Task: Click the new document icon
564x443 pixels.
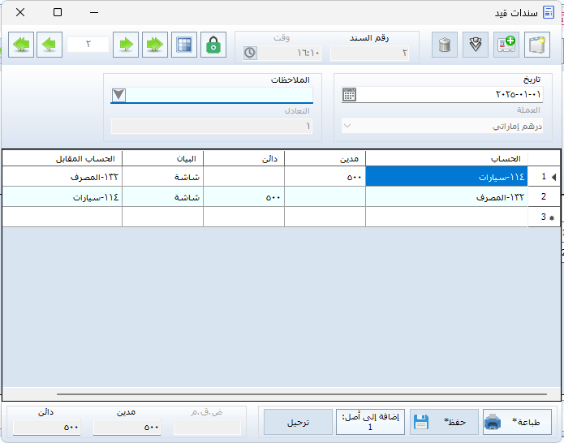Action: (x=536, y=45)
